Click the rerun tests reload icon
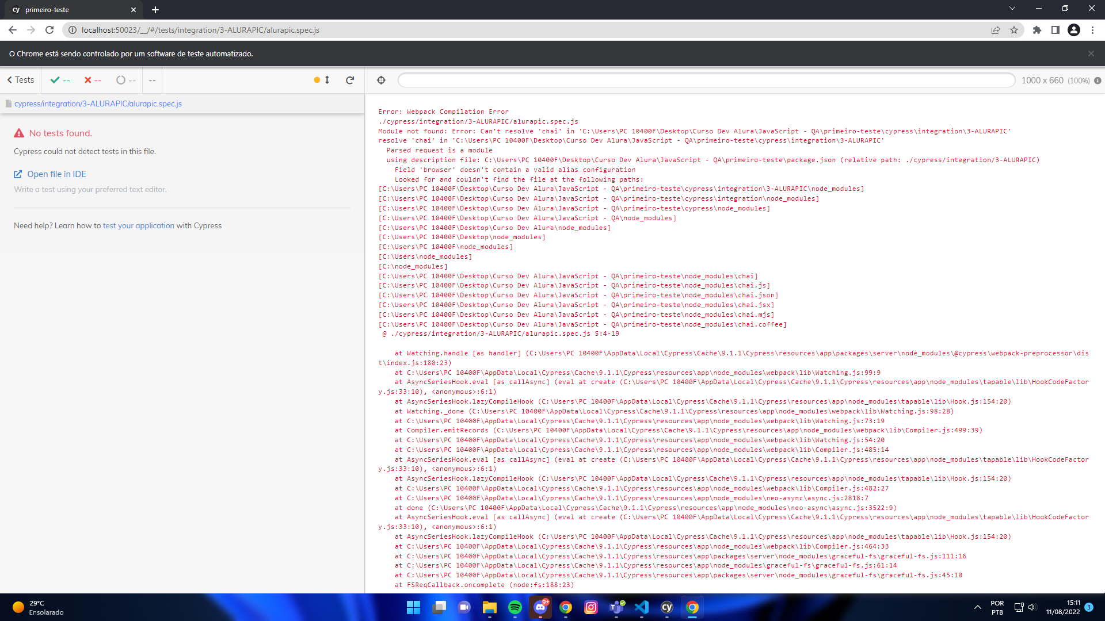This screenshot has height=621, width=1105. [x=350, y=80]
